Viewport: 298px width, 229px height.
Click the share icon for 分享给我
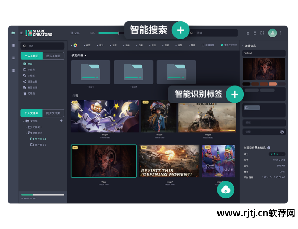click(x=25, y=81)
